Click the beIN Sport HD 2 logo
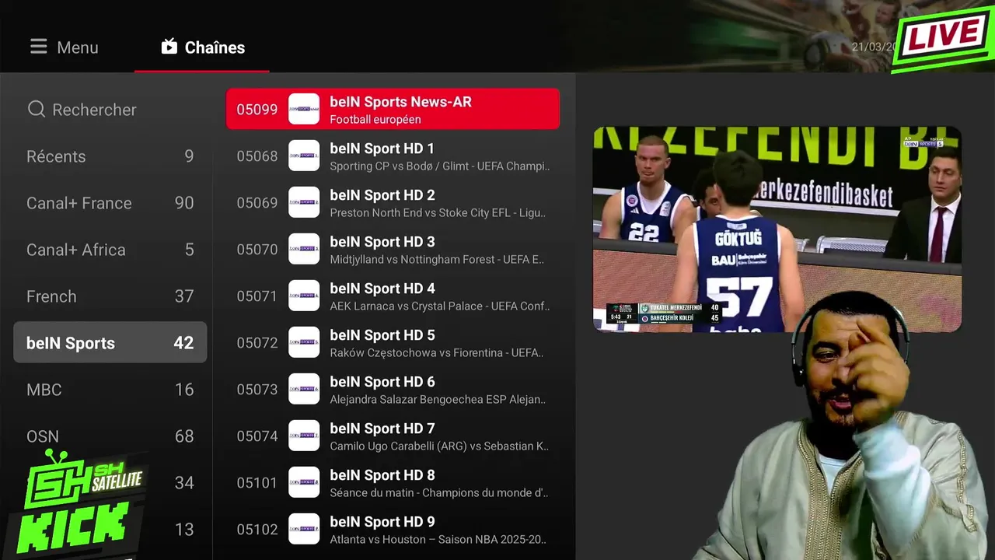This screenshot has width=995, height=560. tap(304, 202)
